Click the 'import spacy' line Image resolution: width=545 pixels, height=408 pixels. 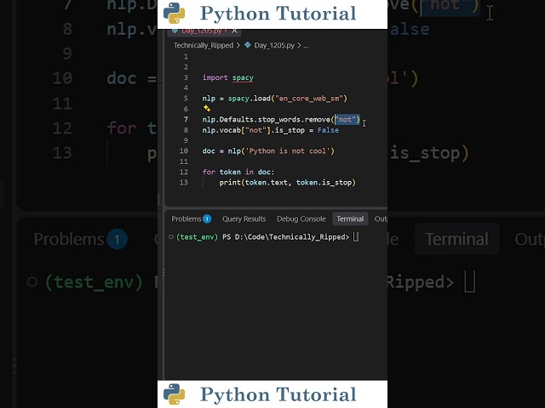click(x=228, y=77)
